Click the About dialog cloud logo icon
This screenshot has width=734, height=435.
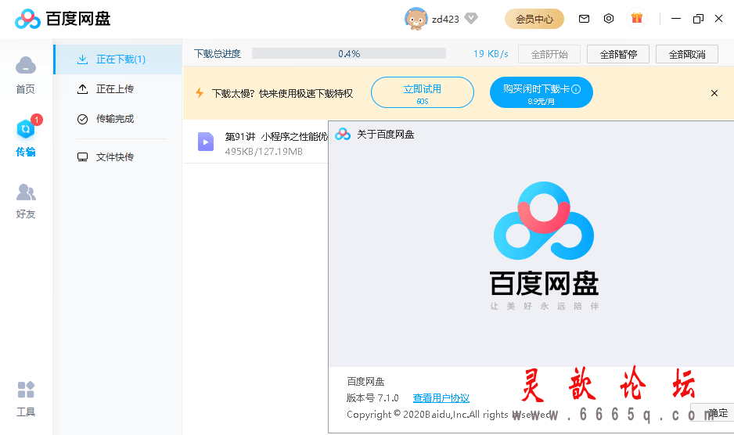pos(343,134)
